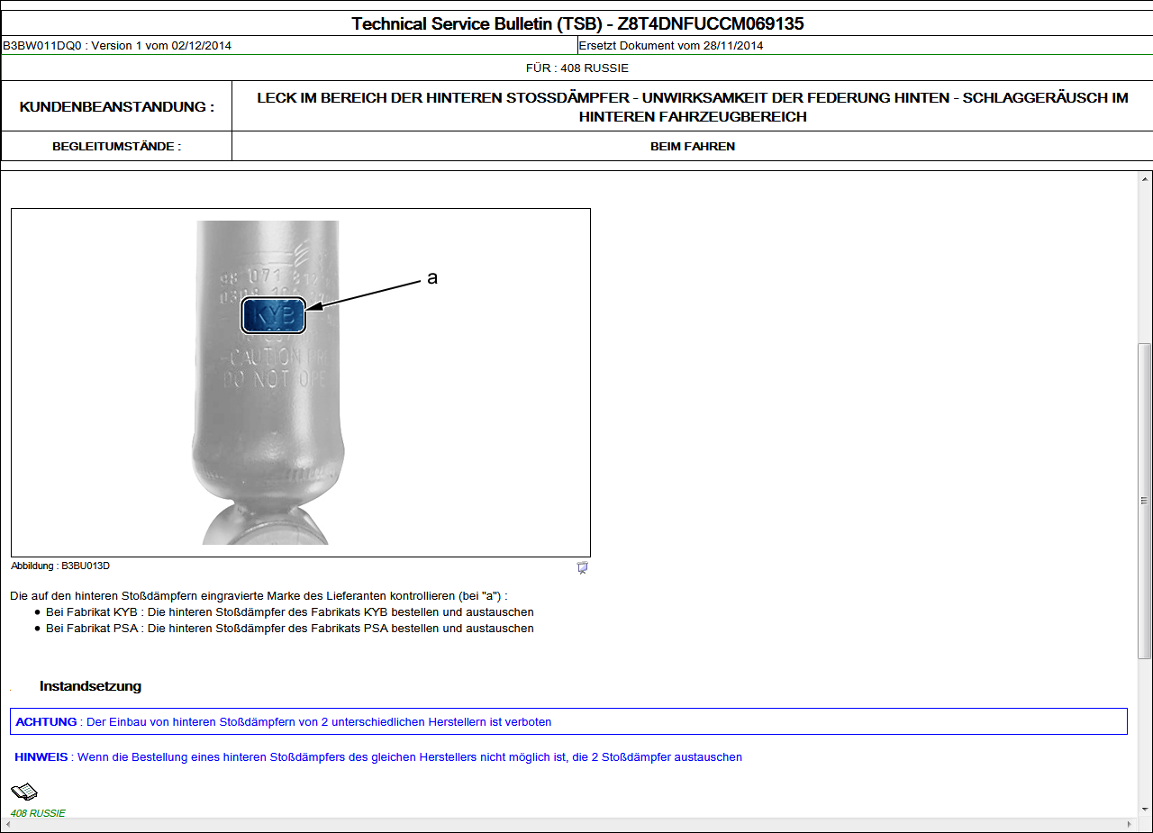
Task: Click the vertical scrollbar up arrow
Action: coord(1145,179)
